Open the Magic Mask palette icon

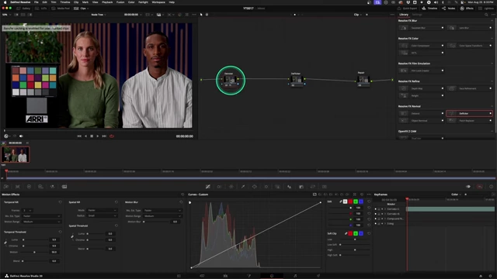278,187
